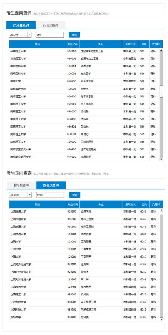
Task: Click the 经济学类 cell
Action: tap(86, 212)
